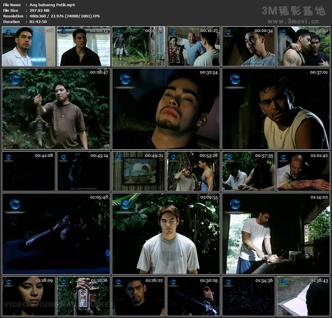Image resolution: width=332 pixels, height=318 pixels.
Task: Click the www.3movi.cn website link
Action: (x=293, y=22)
